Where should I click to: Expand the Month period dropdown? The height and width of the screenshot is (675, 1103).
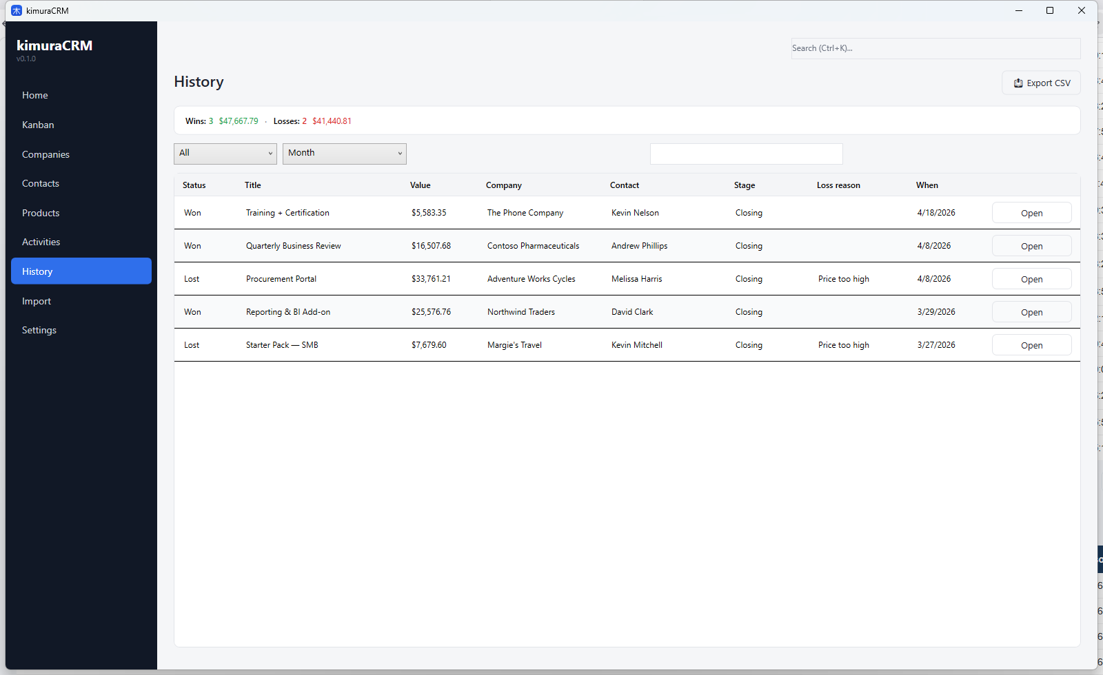(344, 154)
